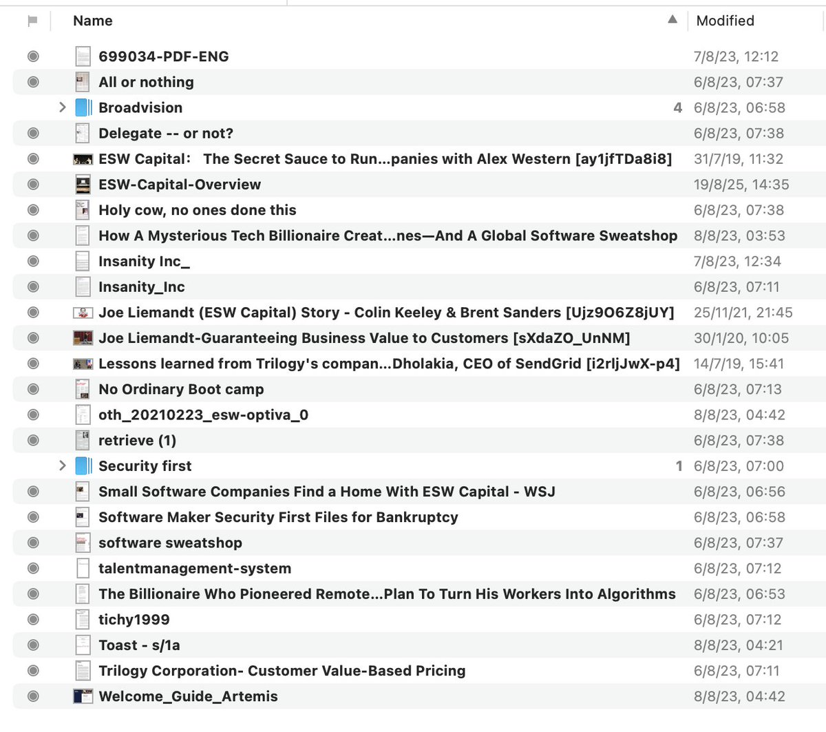Click the modified date 30/1/20, 10:05
826x732 pixels.
[741, 338]
